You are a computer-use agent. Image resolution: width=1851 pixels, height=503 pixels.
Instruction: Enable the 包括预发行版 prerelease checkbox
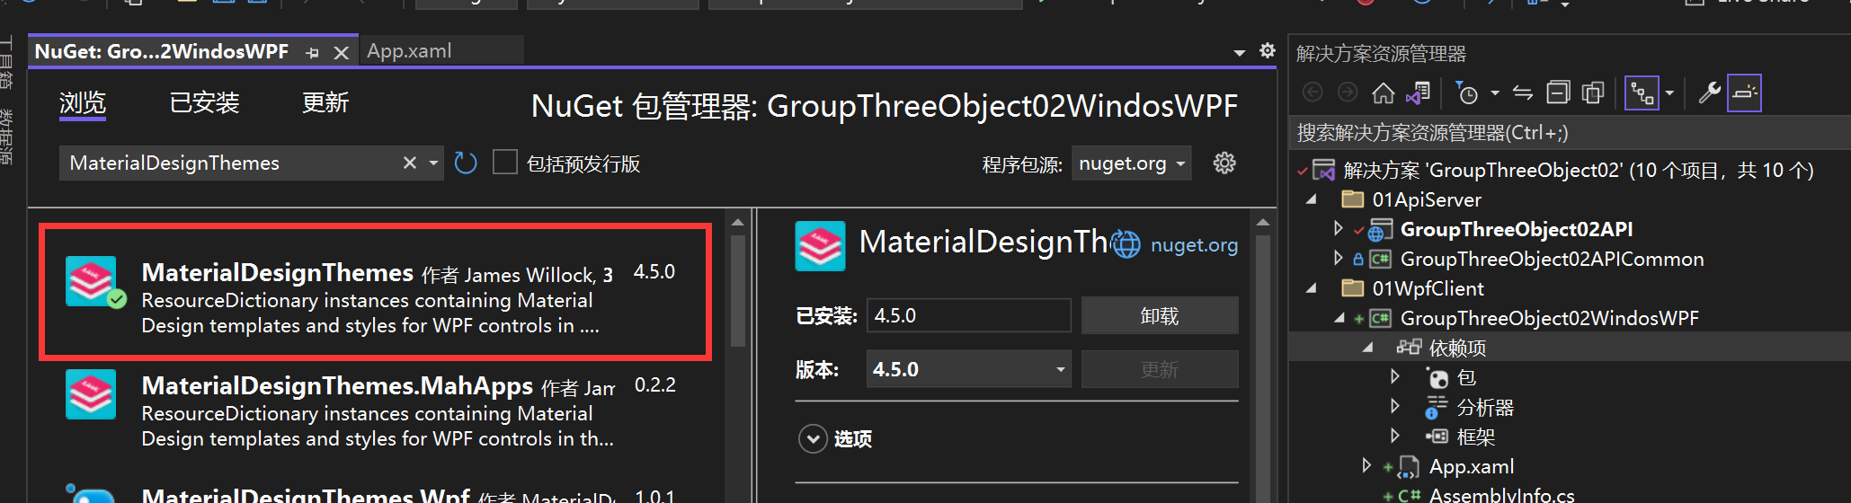505,163
